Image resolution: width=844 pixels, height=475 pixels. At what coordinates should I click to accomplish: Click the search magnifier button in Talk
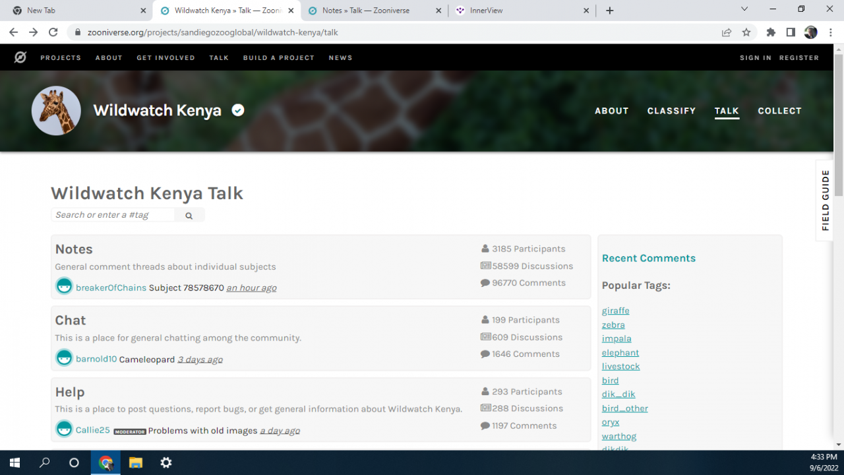click(189, 215)
